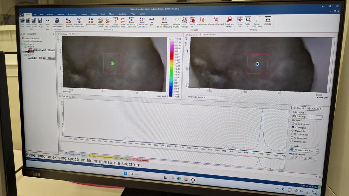Click the rainbow color scale bar
This screenshot has height=196, width=349.
point(172,67)
